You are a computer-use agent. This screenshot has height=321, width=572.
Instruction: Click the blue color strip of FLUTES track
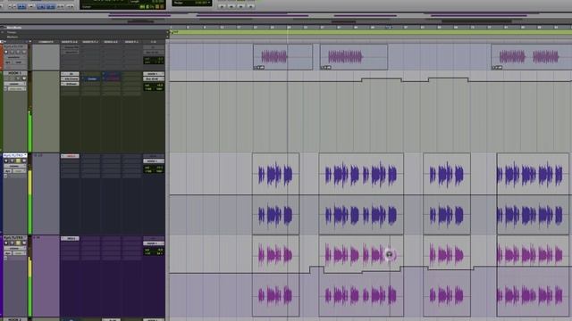click(x=2, y=193)
